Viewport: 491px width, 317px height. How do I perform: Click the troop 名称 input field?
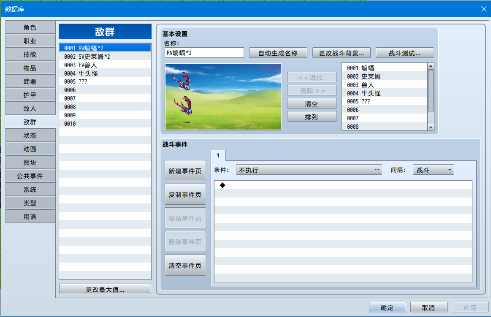click(204, 53)
